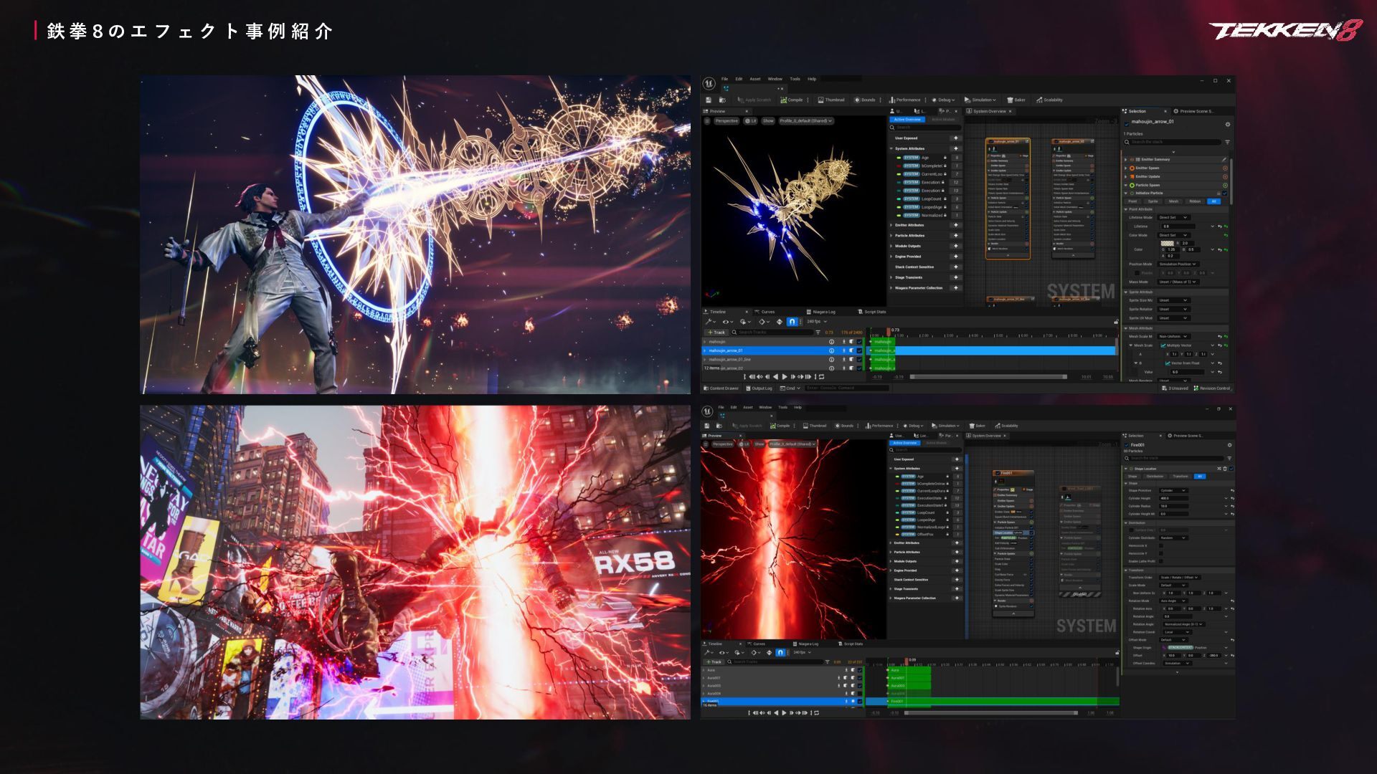Click horizontal scrollbar under lower timeline
This screenshot has height=774, width=1377.
click(991, 713)
